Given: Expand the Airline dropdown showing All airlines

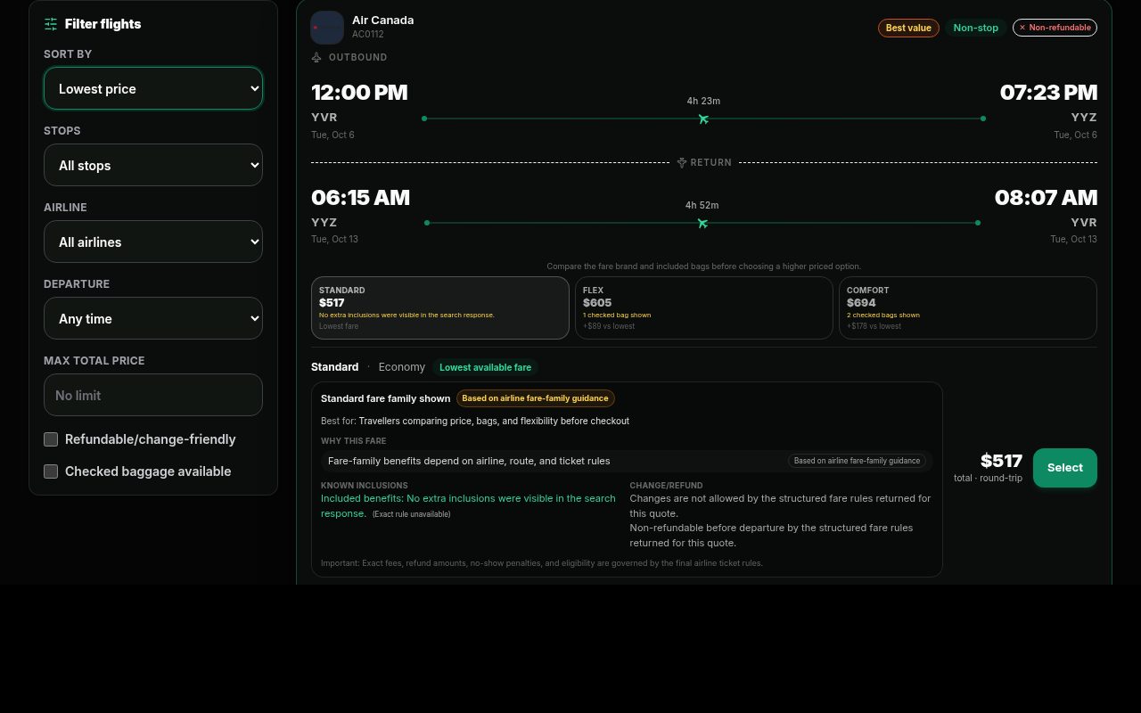Looking at the screenshot, I should click(153, 242).
